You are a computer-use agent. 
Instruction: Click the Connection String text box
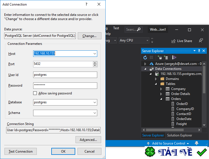[x=53, y=130]
